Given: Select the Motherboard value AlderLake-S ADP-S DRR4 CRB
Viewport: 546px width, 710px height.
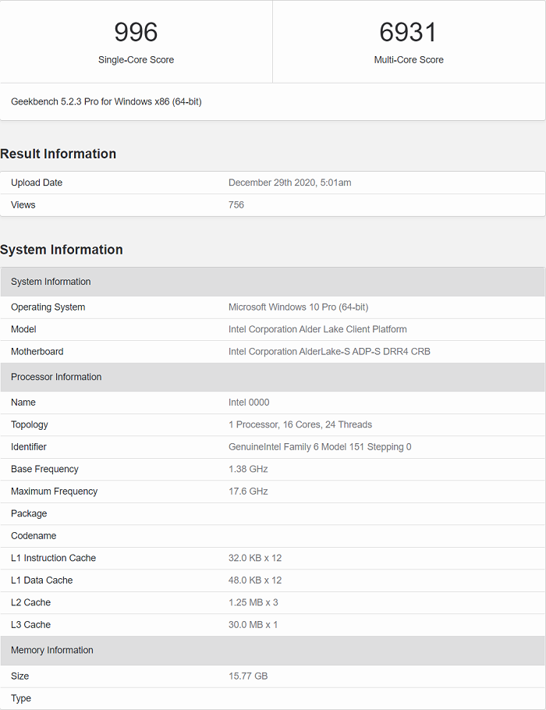Looking at the screenshot, I should click(x=329, y=352).
